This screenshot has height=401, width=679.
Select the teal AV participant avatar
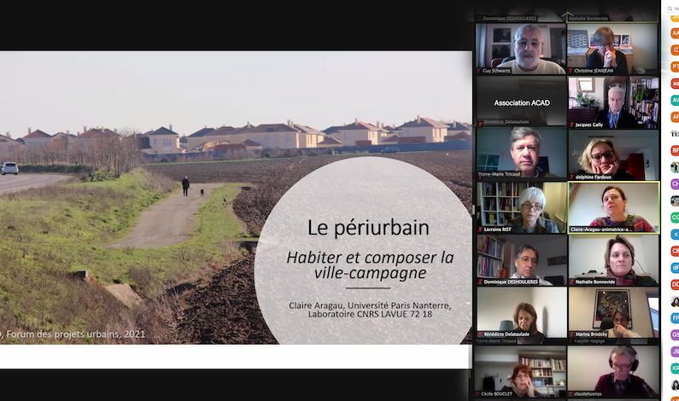point(675,100)
